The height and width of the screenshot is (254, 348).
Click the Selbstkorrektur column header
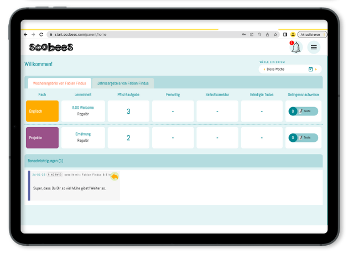coord(217,94)
